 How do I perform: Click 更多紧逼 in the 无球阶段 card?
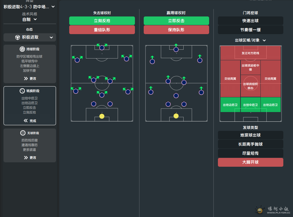tap(30, 150)
